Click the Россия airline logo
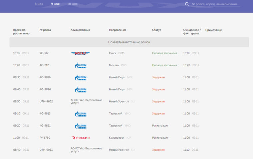Viewport: 253px width, 159px height. click(x=81, y=138)
